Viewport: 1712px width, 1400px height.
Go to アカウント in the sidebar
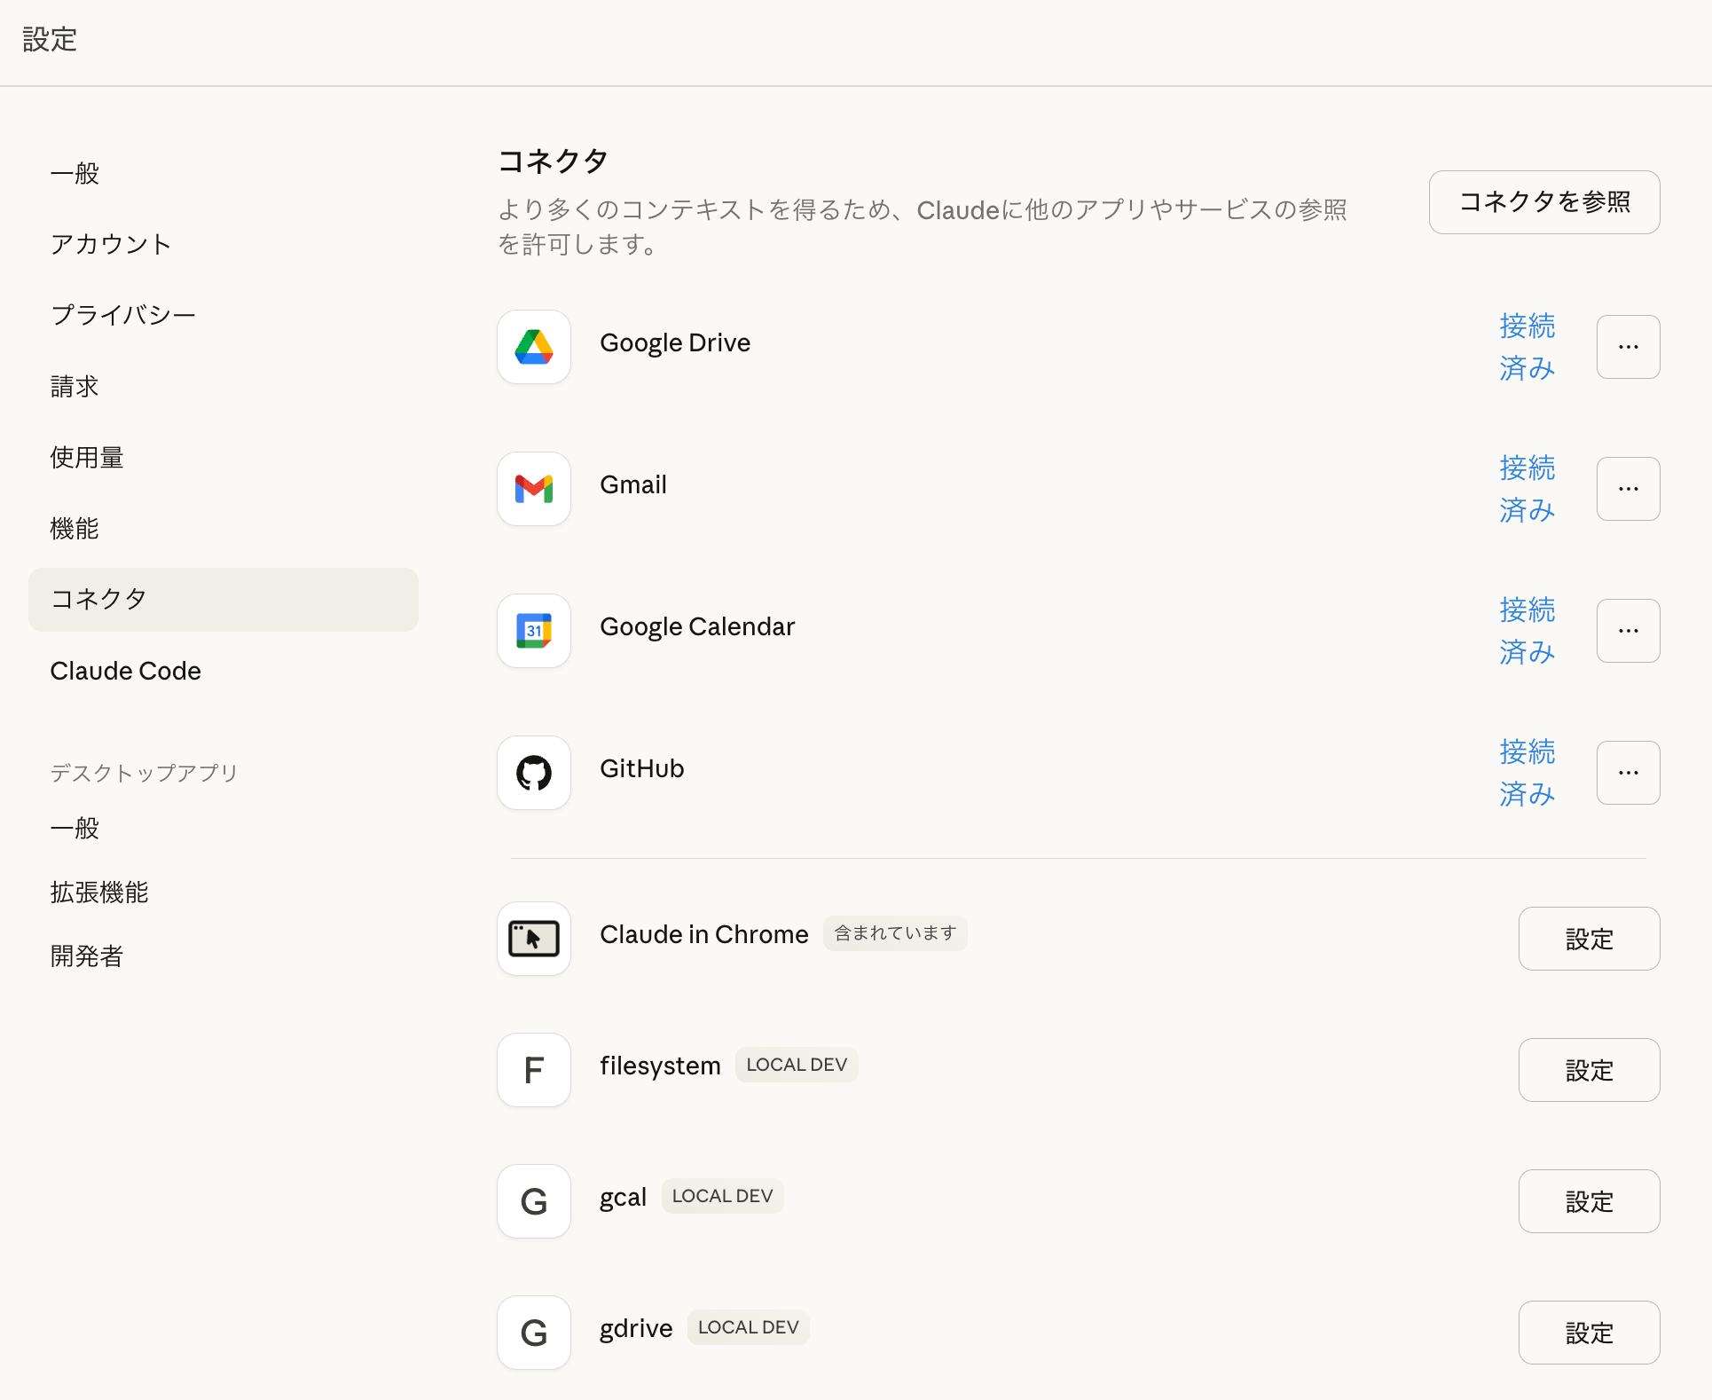coord(111,244)
